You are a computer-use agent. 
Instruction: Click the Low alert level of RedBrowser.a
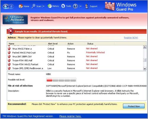click(x=49, y=68)
